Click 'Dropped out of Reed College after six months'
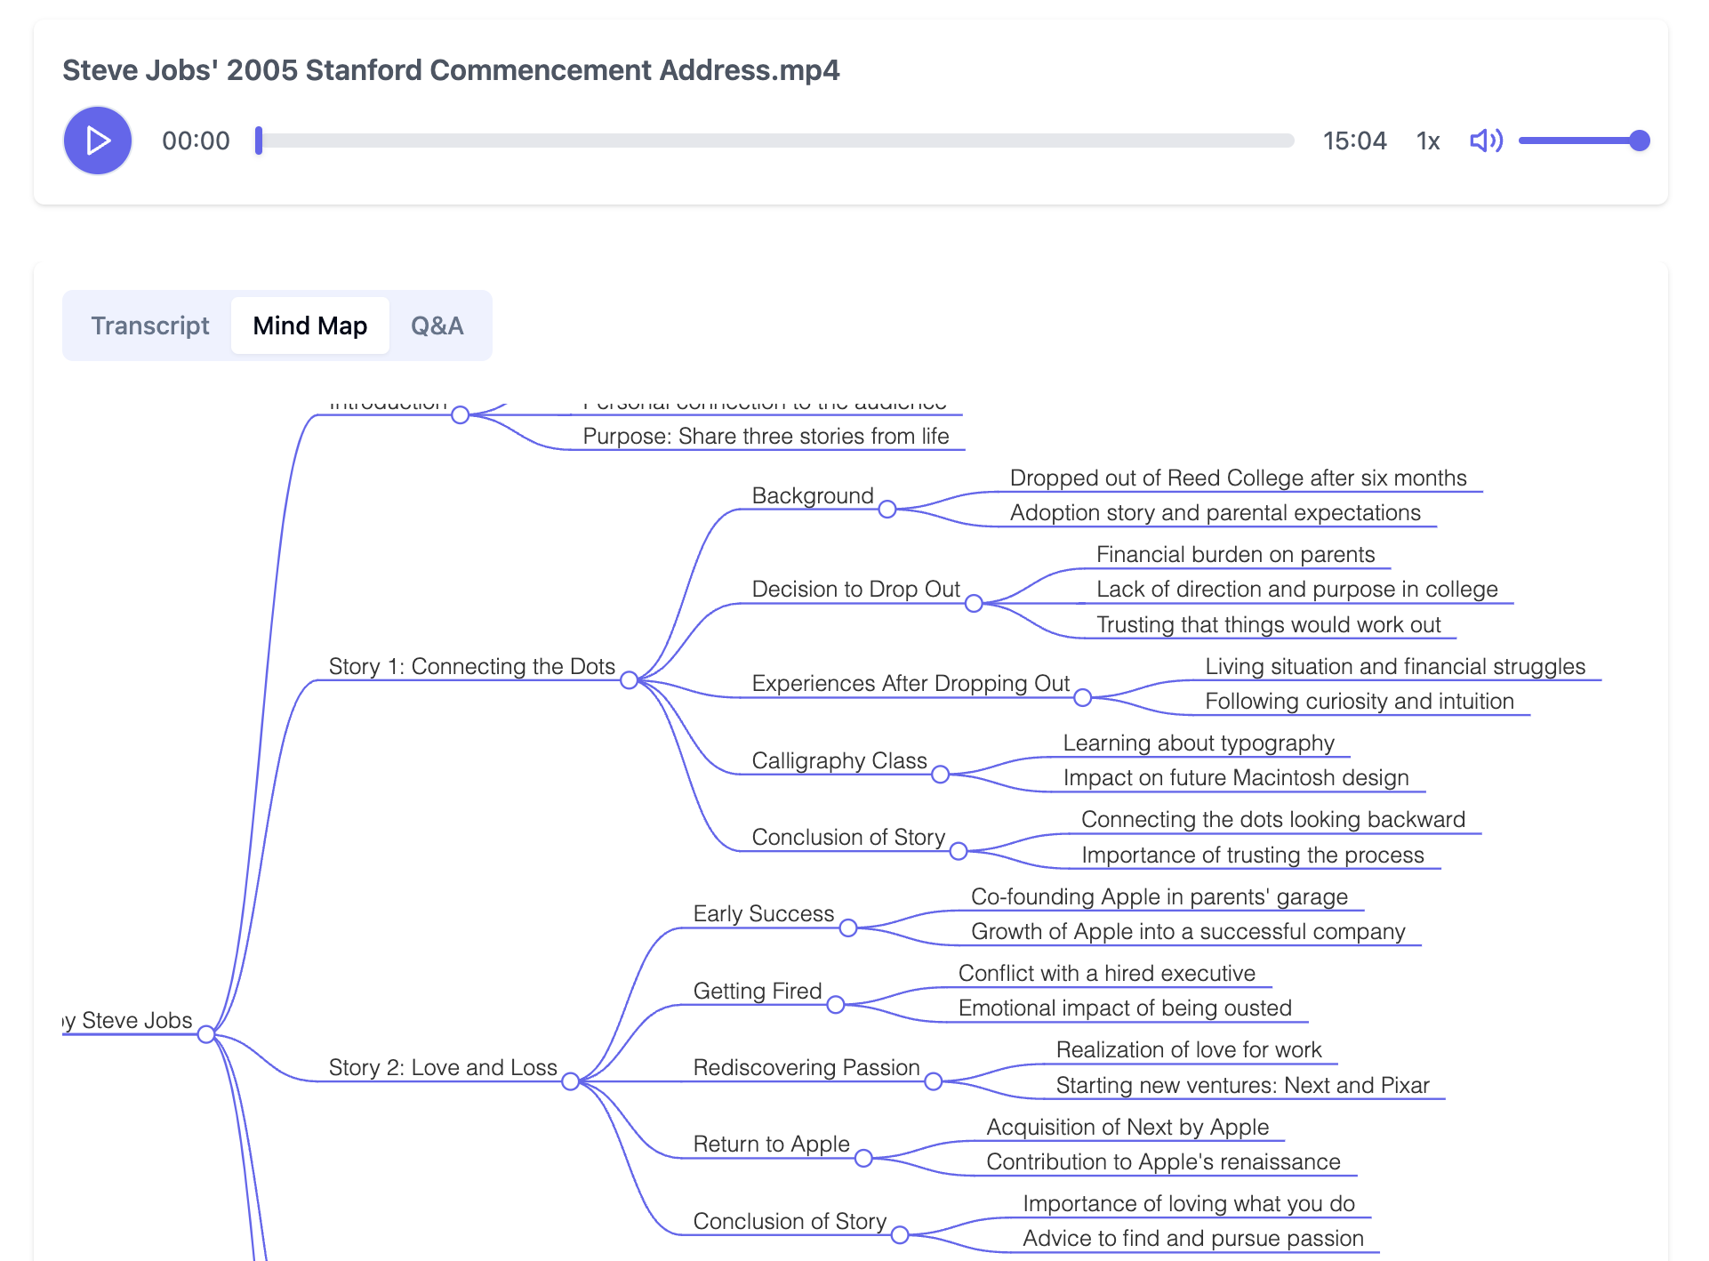1709x1261 pixels. [x=1238, y=478]
